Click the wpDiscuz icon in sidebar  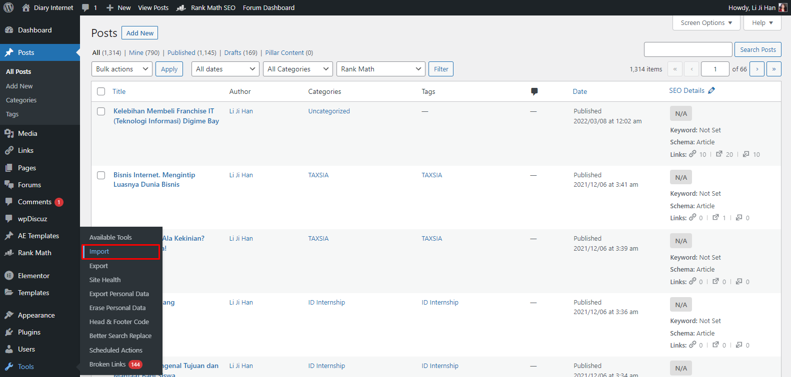9,219
